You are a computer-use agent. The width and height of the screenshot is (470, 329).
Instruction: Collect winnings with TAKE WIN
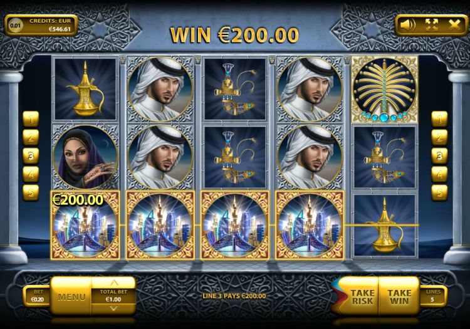click(399, 296)
